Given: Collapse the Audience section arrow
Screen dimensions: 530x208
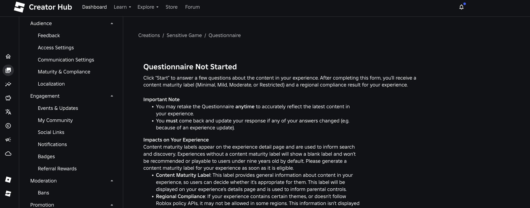Looking at the screenshot, I should tap(112, 23).
